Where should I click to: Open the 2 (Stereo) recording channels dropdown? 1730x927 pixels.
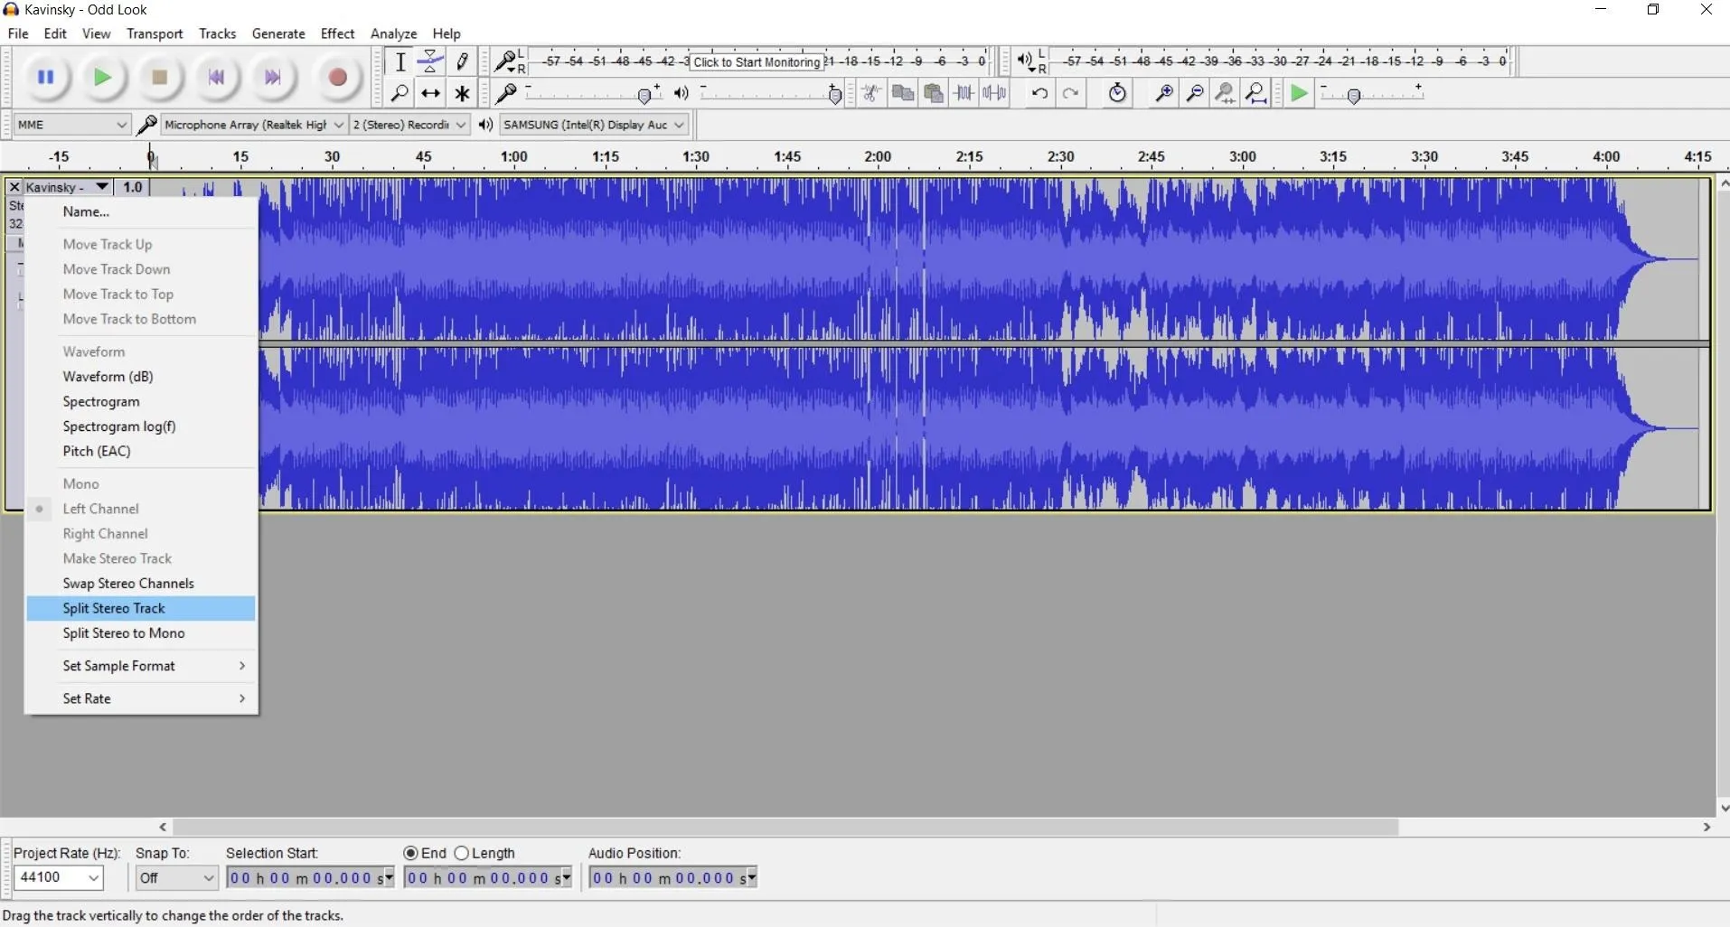coord(409,125)
